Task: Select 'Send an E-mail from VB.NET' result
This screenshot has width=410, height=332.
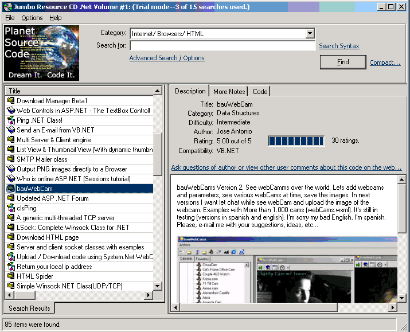Action: (79, 130)
